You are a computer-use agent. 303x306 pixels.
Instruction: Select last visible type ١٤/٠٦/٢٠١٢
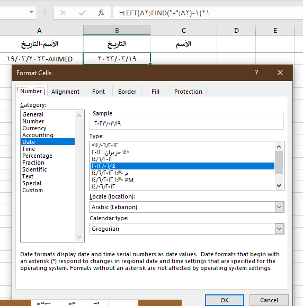click(182, 186)
